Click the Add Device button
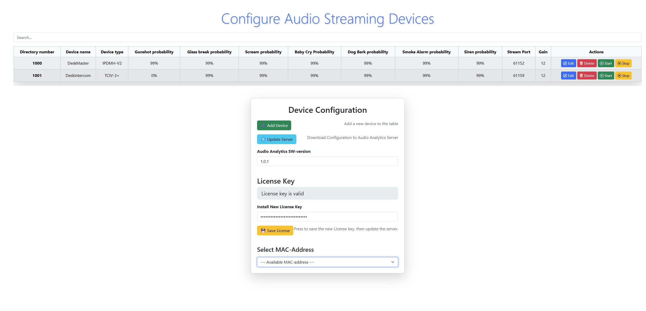Screen dimensions: 646x311 [274, 125]
